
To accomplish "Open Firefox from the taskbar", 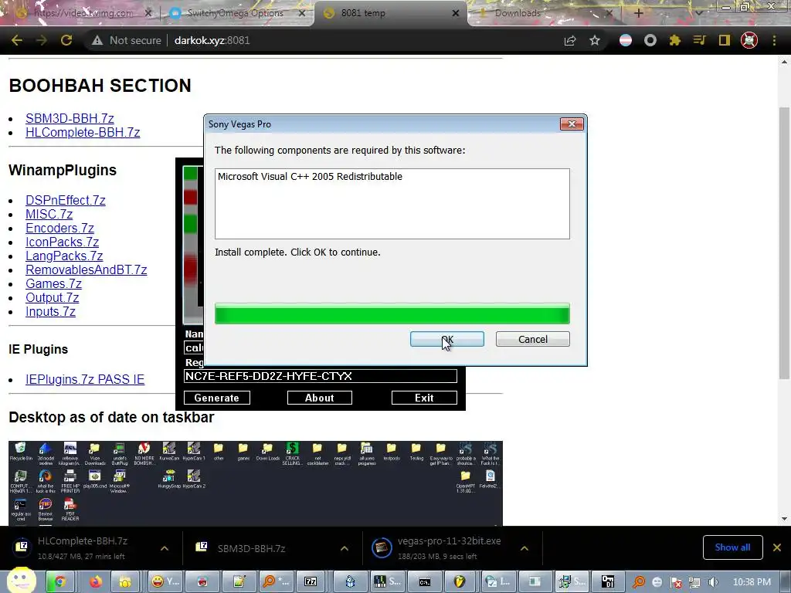I will tap(95, 582).
